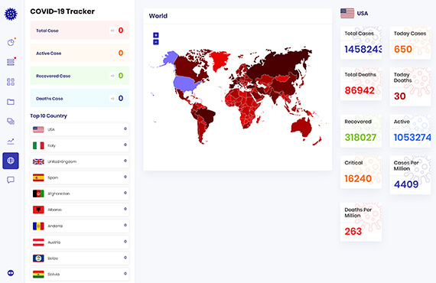Open the pie chart dashboard icon
The width and height of the screenshot is (436, 283).
pos(11,42)
